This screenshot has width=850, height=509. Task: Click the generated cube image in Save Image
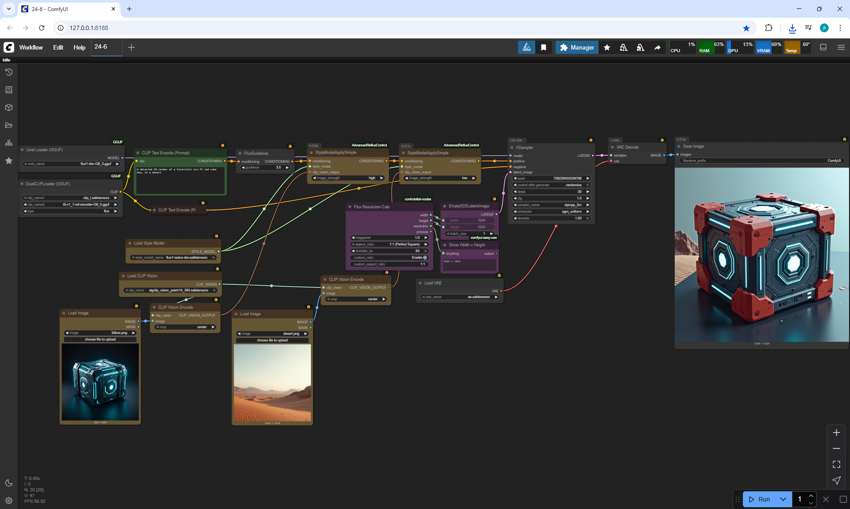pyautogui.click(x=761, y=254)
